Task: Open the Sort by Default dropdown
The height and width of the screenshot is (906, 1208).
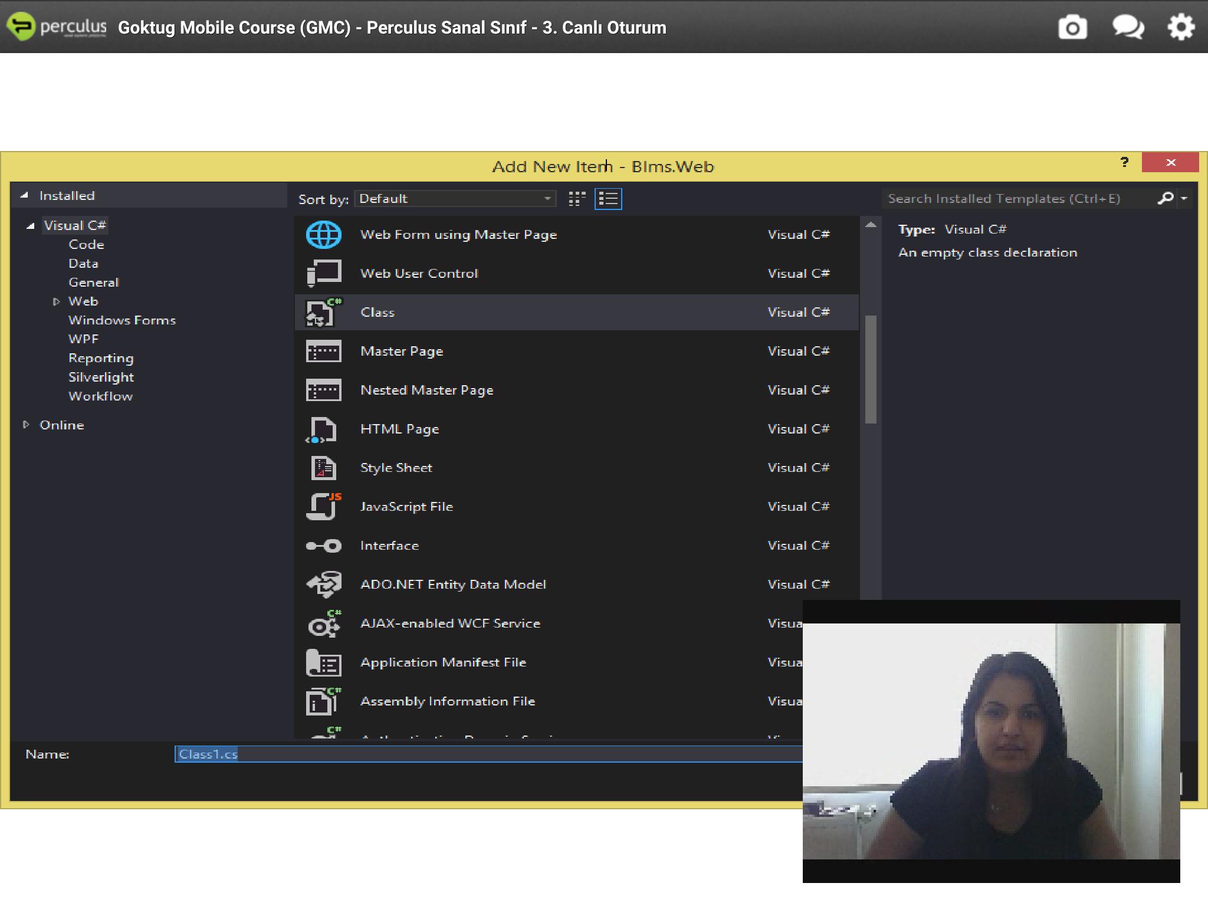Action: 455,199
